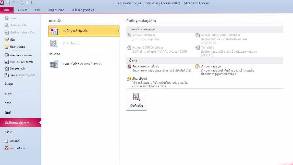Select บันทึกและประกาศ (Save & Publish) page
This screenshot has height=165, width=293.
point(21,123)
